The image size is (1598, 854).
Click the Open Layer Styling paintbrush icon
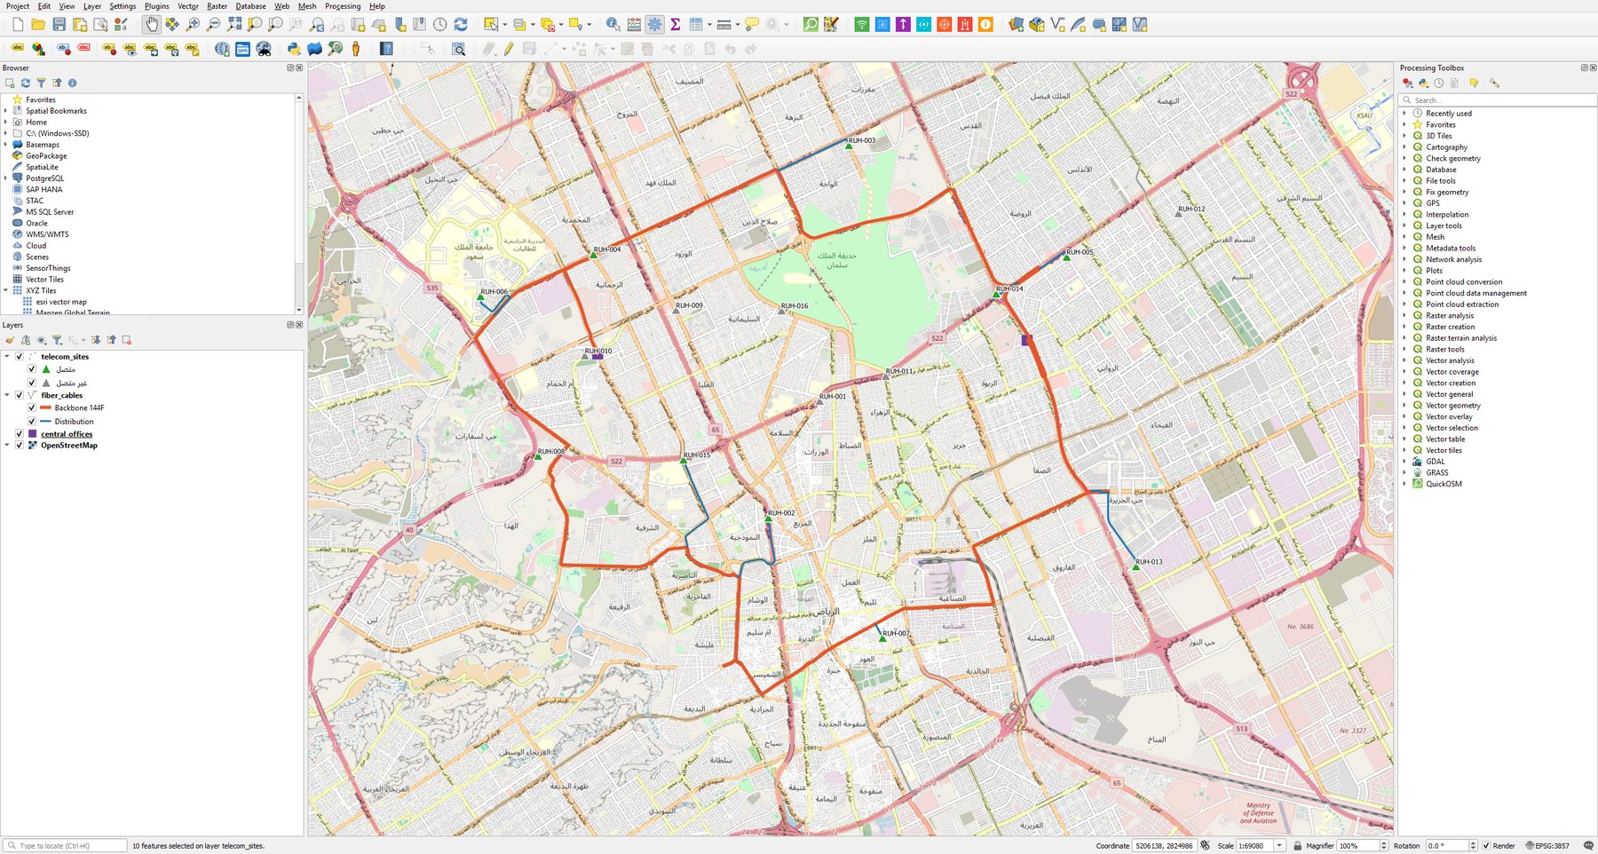(10, 340)
